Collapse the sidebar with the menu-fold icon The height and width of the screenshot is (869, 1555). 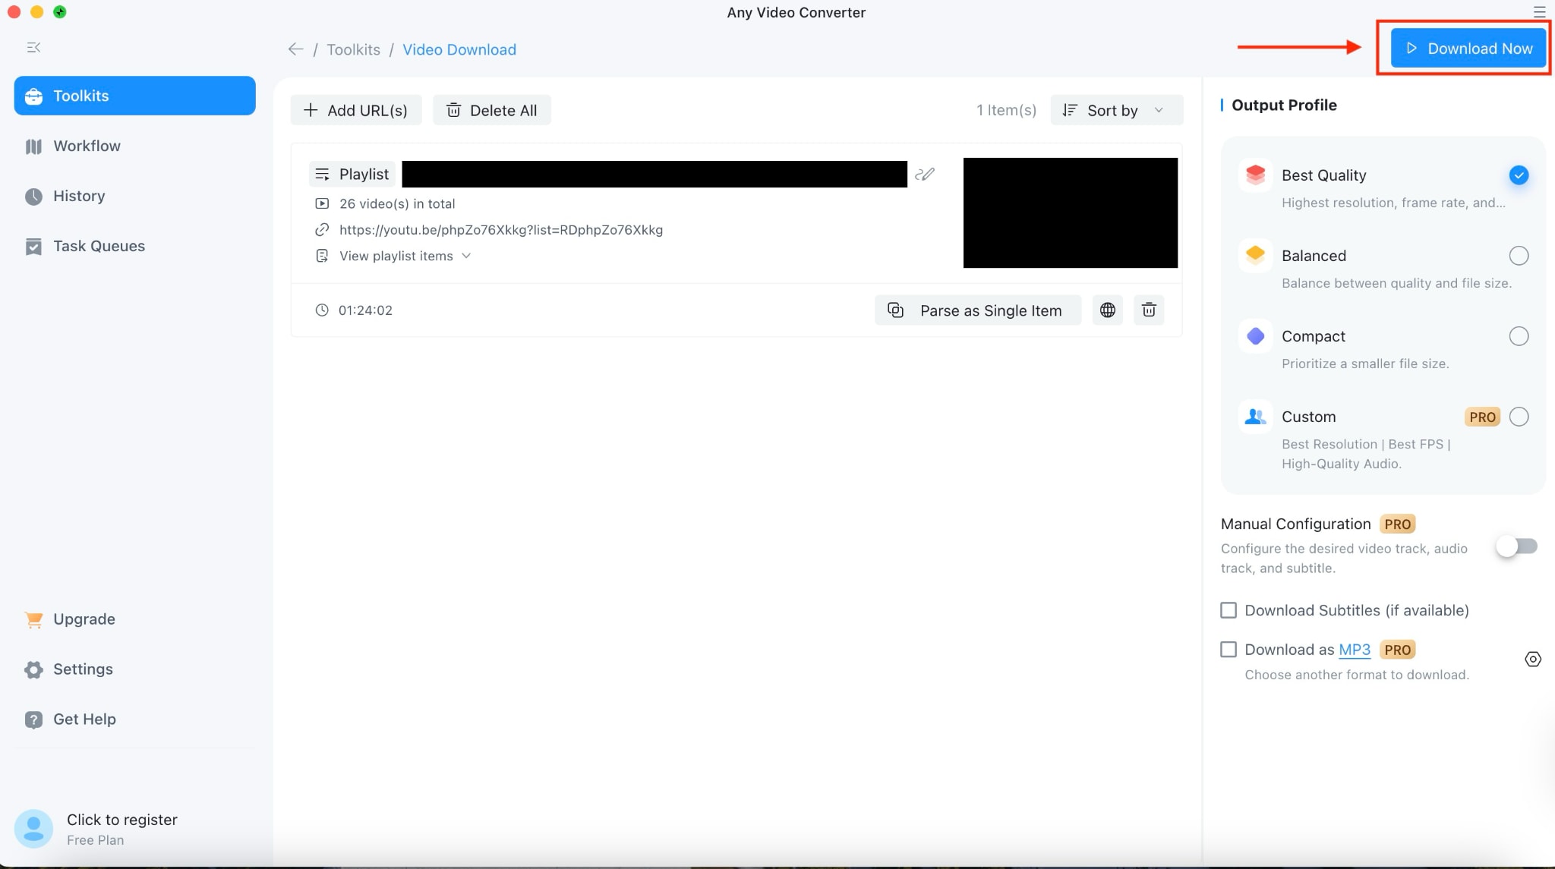click(x=33, y=47)
